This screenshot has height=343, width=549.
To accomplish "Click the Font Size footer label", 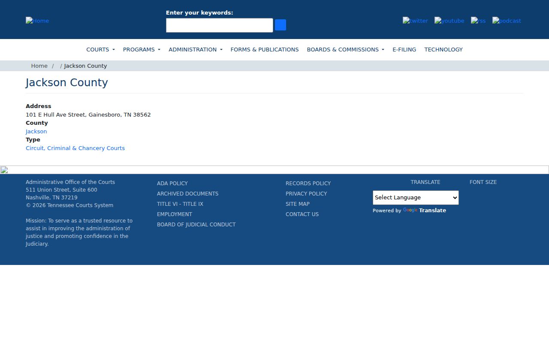I will tap(483, 182).
